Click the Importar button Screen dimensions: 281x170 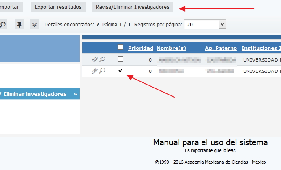coord(11,7)
